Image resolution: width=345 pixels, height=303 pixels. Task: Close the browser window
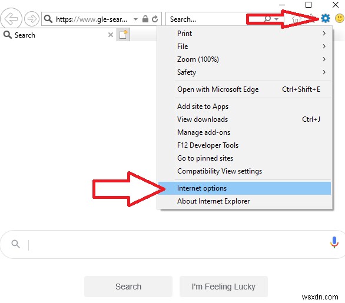[x=336, y=5]
